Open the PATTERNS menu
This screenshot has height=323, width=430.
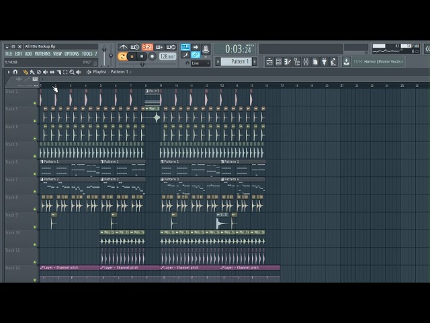(x=42, y=54)
